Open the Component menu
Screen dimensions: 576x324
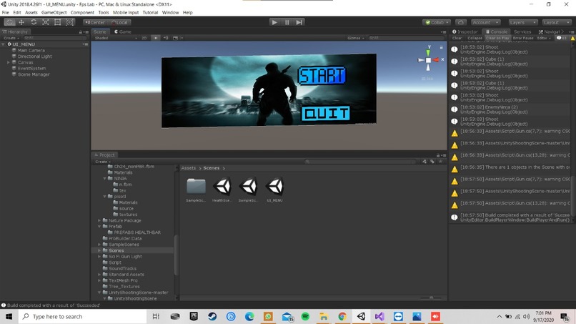(x=82, y=12)
